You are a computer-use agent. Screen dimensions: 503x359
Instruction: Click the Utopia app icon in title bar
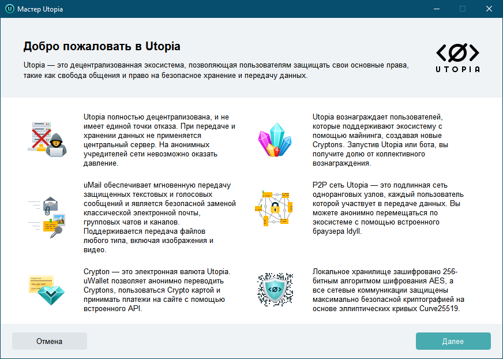click(x=10, y=9)
